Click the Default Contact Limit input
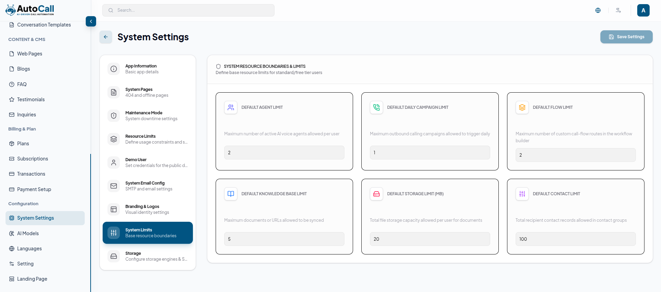The height and width of the screenshot is (292, 661). pos(576,239)
